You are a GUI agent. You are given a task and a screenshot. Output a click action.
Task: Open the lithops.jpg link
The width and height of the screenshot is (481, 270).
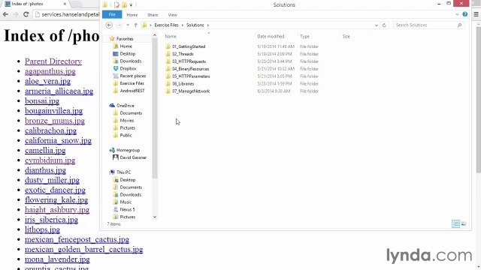pyautogui.click(x=42, y=229)
